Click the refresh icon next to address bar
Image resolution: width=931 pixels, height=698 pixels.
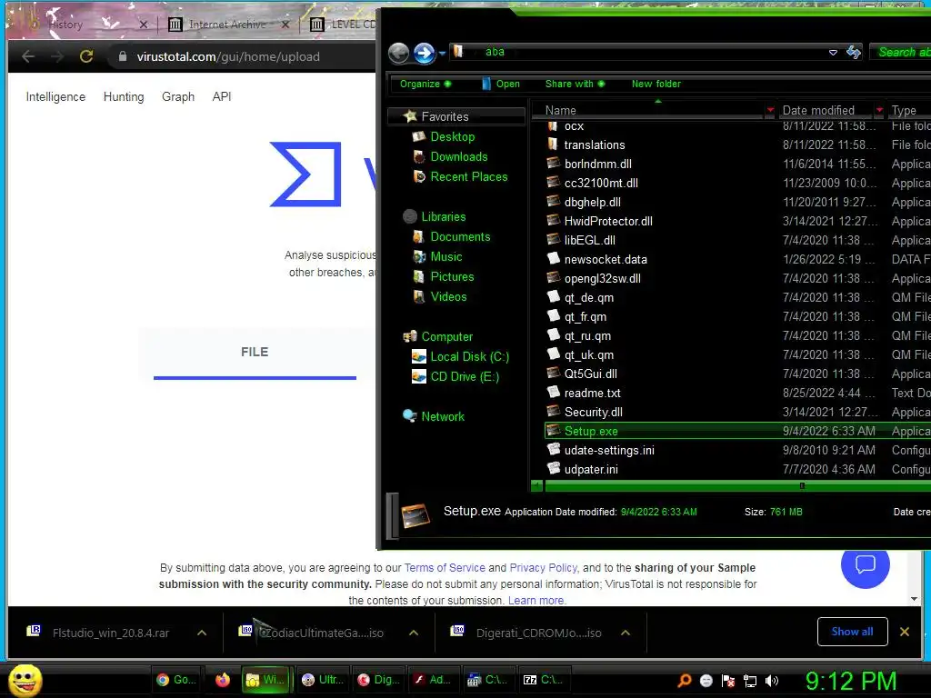pyautogui.click(x=854, y=52)
